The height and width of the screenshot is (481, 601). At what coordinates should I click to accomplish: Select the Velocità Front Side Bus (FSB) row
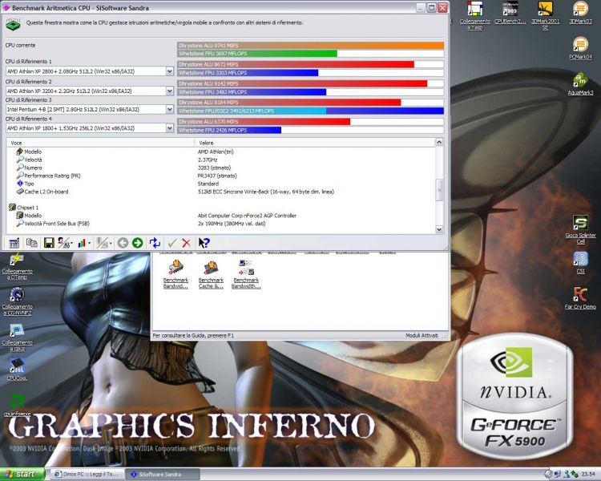pyautogui.click(x=221, y=223)
